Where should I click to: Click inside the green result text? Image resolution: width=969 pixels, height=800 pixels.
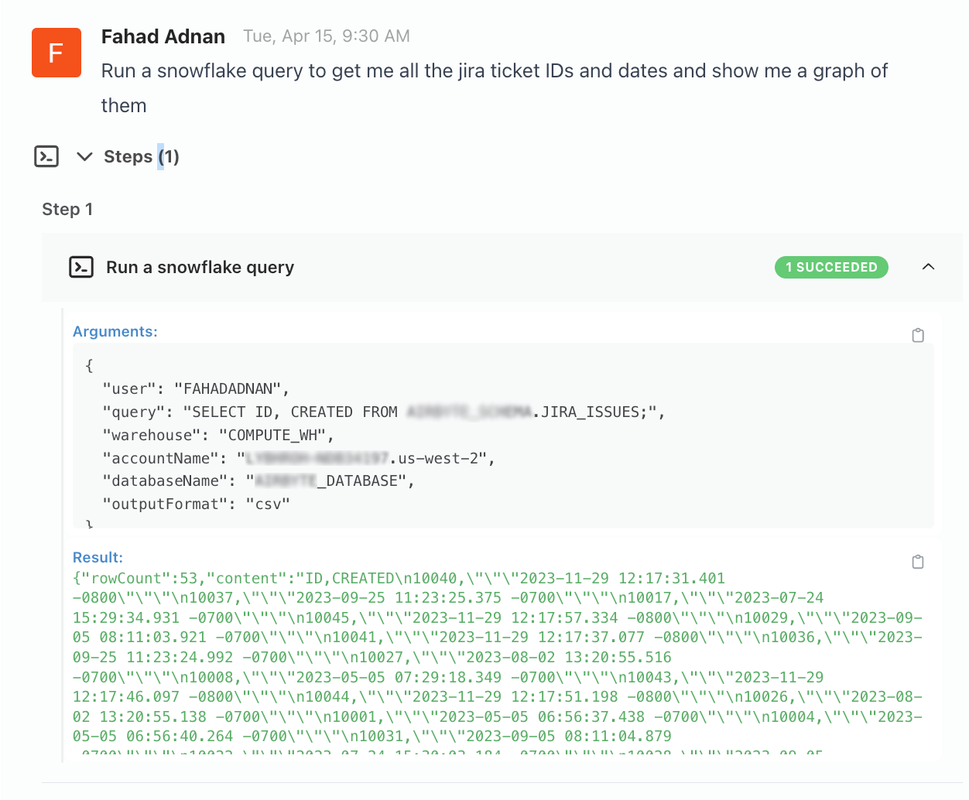tap(495, 657)
